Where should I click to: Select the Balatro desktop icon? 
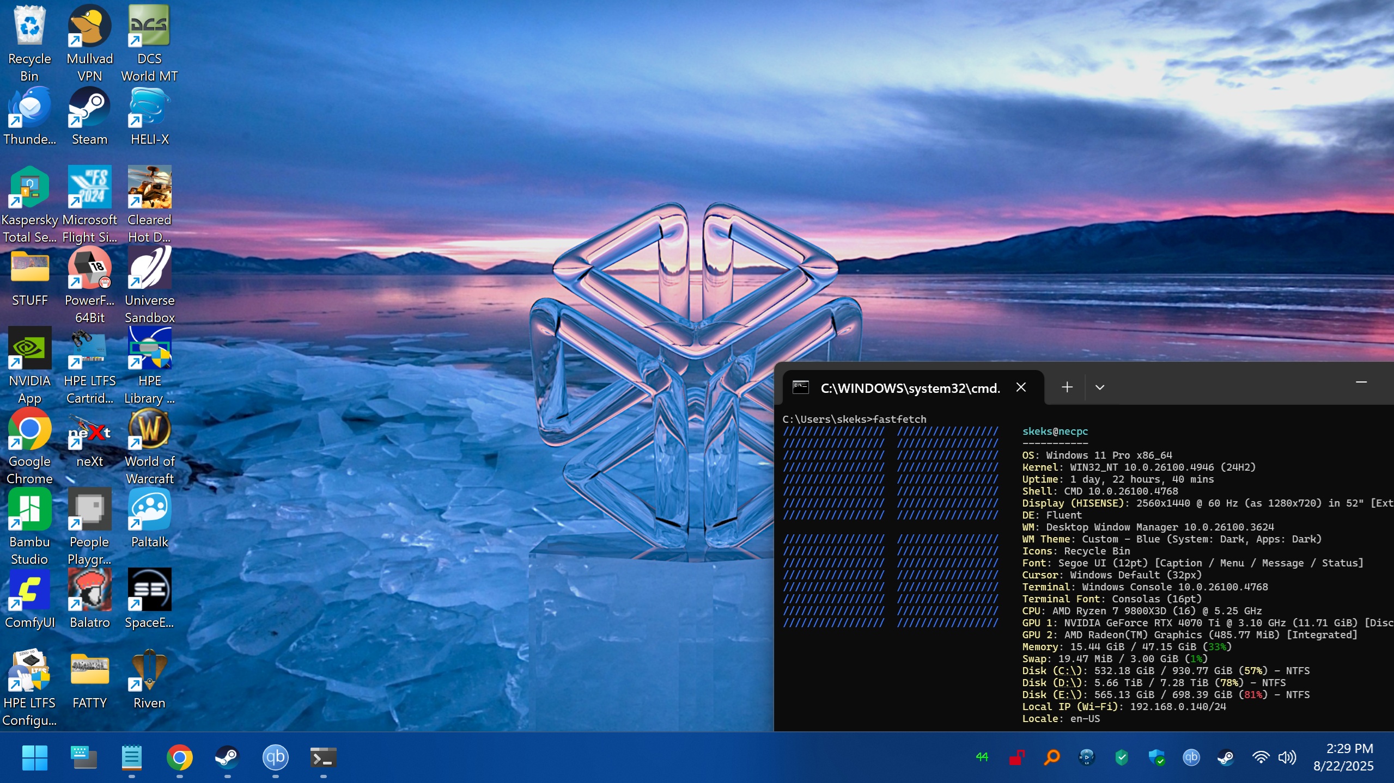89,590
